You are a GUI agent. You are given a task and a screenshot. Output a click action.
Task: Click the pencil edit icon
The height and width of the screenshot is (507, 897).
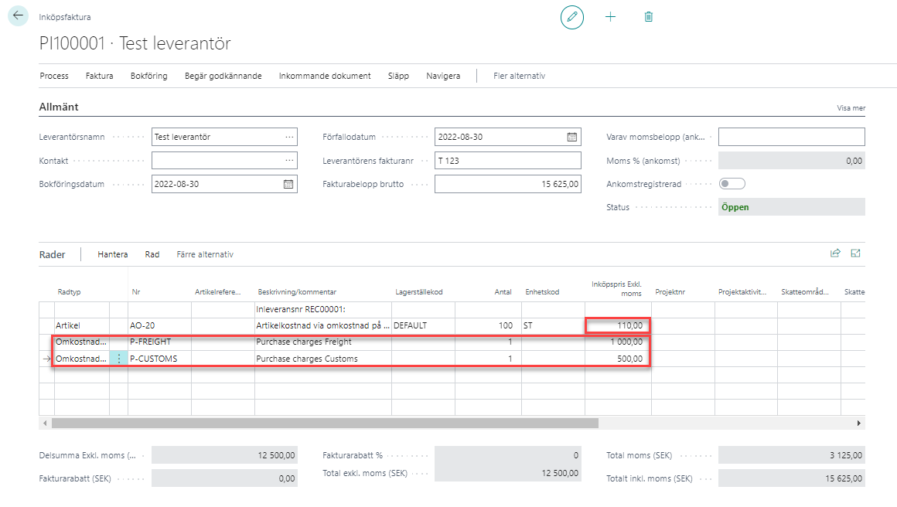[x=572, y=17]
